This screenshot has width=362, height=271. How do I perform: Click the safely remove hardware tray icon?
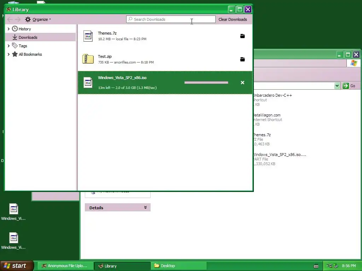[336, 266]
